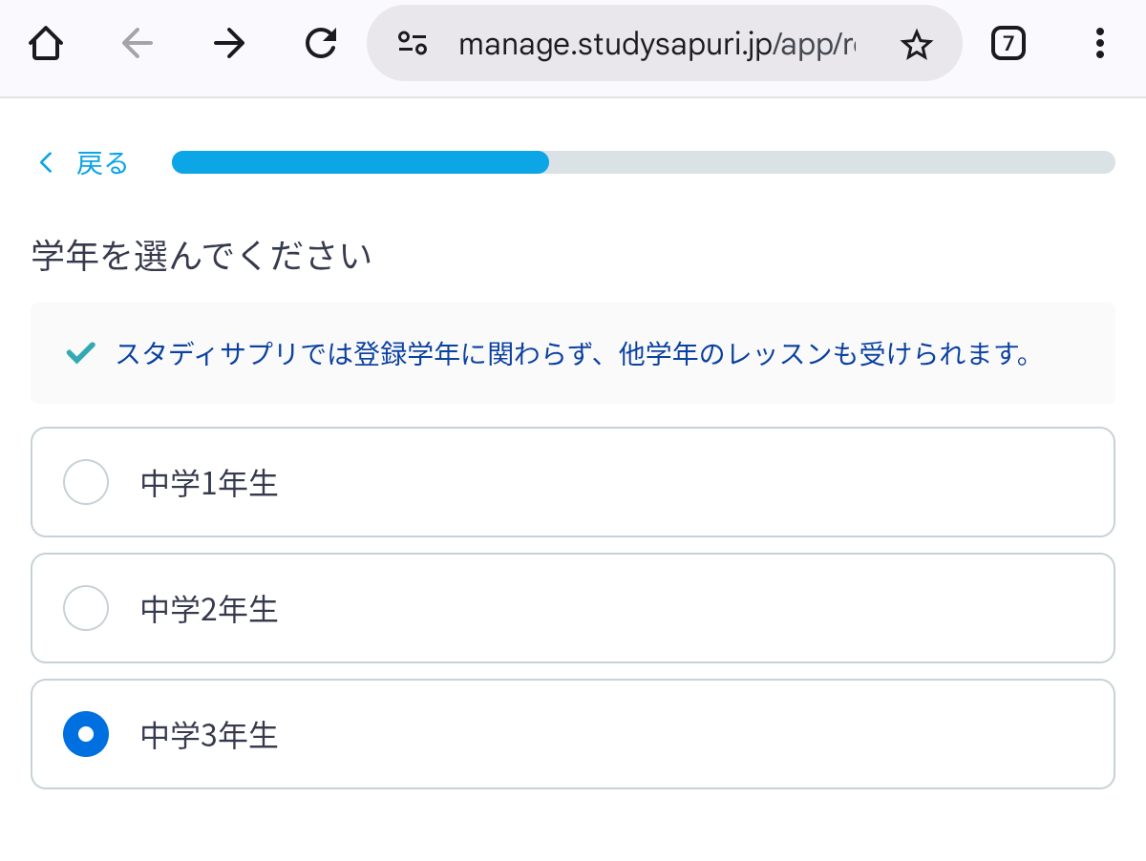The width and height of the screenshot is (1146, 861).
Task: Go to the browser home page icon
Action: (46, 44)
